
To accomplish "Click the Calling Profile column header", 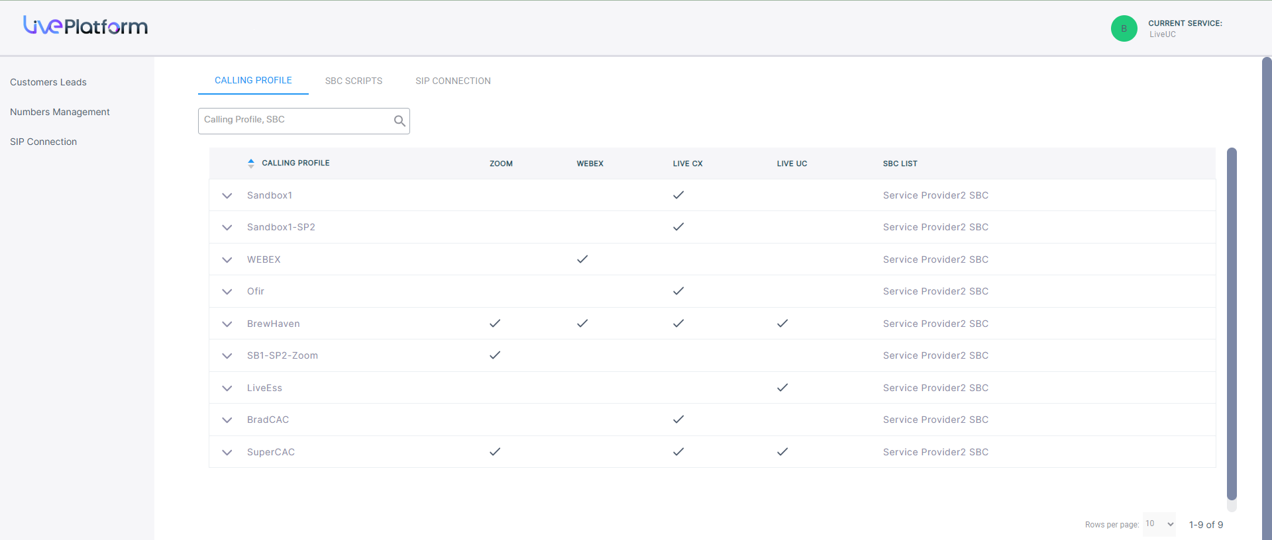I will 295,163.
